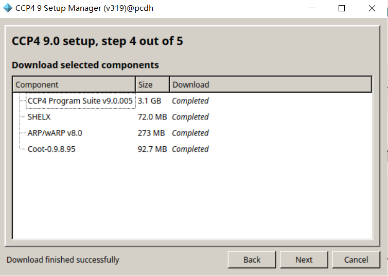Click Completed status for SHELX
Screen dimensions: 388x276
click(190, 117)
